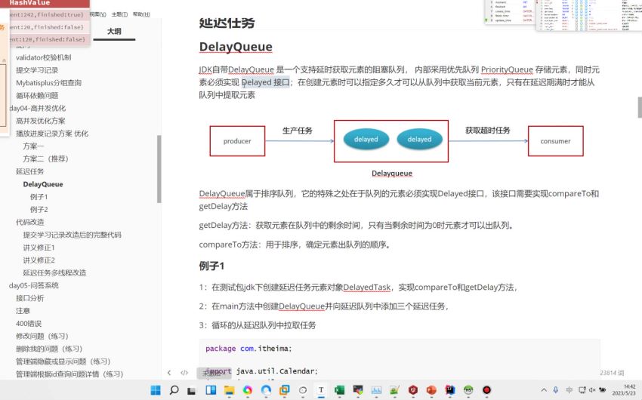Screen dimensions: 642x400
Task: Click the document vertical scrollbar thumb
Action: (640, 107)
